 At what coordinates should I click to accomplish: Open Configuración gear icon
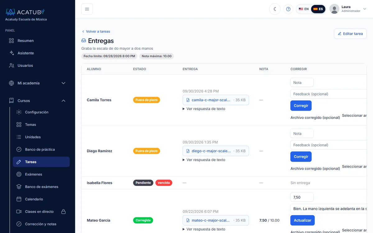click(19, 112)
